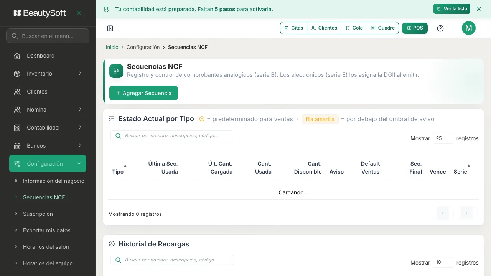Toggle the sidebar collapse icon
This screenshot has width=491, height=276.
(x=110, y=28)
